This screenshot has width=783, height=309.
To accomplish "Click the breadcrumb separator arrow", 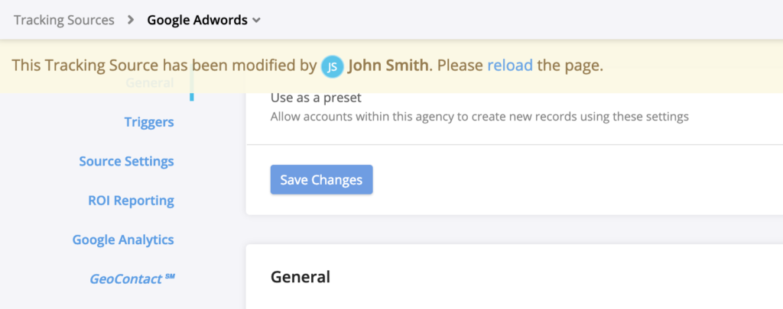I will point(131,21).
